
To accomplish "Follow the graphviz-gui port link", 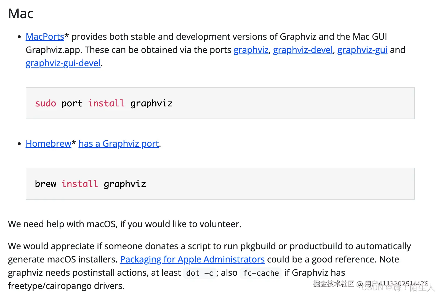I will pyautogui.click(x=362, y=50).
